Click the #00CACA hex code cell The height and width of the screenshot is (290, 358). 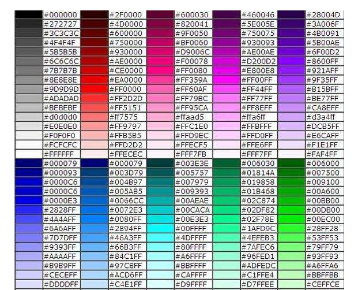click(x=194, y=210)
